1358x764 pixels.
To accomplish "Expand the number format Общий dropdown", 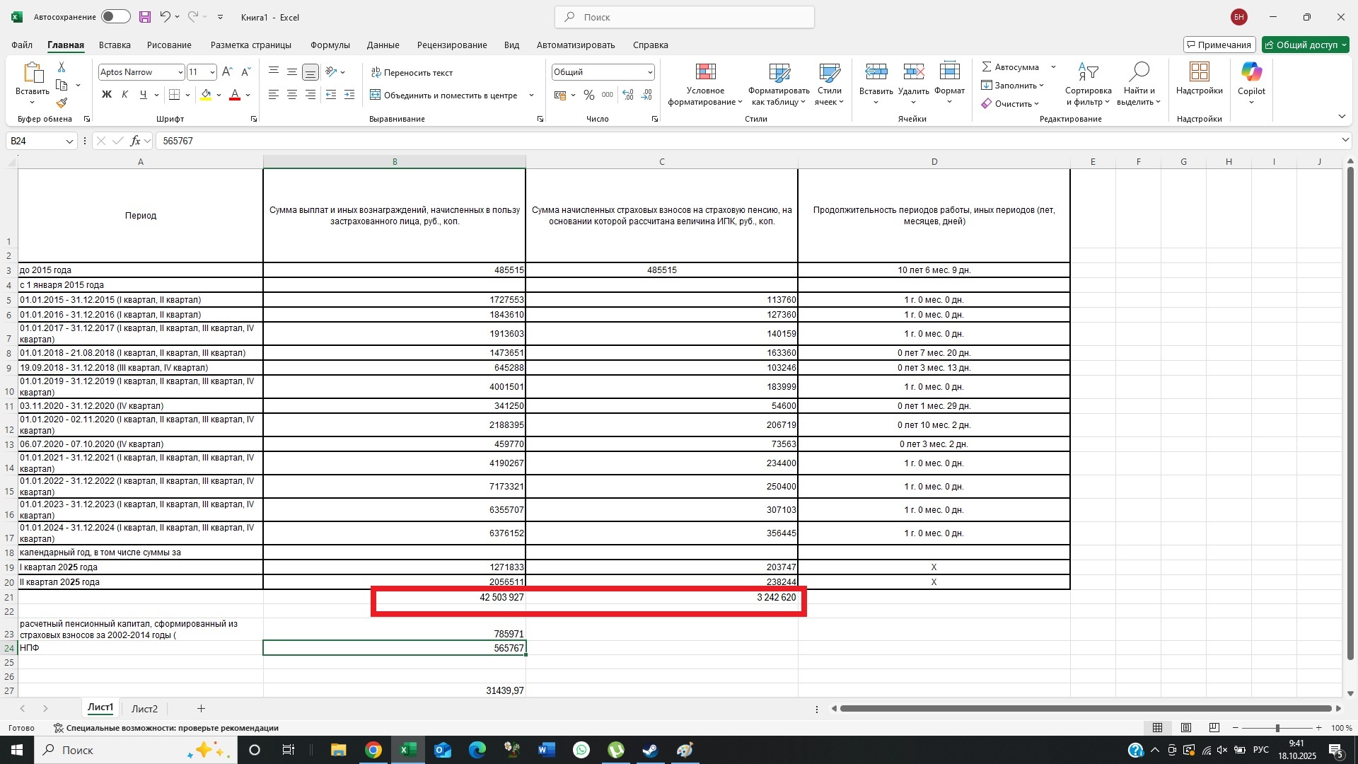I will 649,72.
